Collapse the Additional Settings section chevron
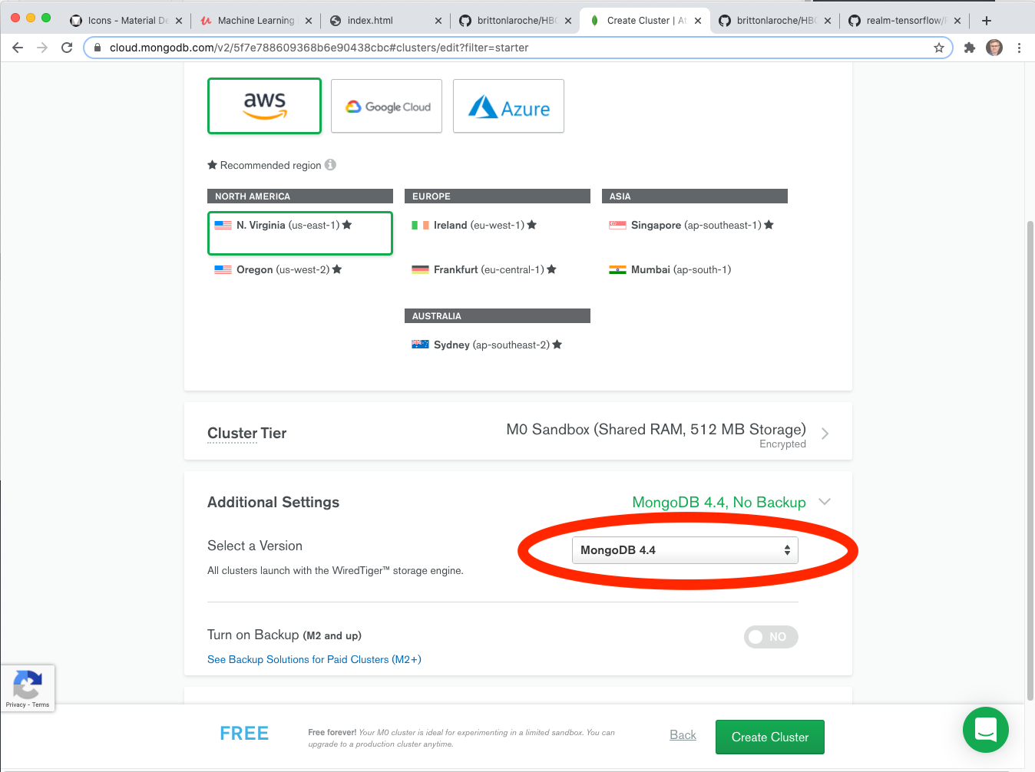The width and height of the screenshot is (1035, 772). (x=825, y=502)
